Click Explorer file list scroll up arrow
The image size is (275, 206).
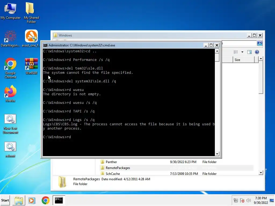tap(261, 59)
